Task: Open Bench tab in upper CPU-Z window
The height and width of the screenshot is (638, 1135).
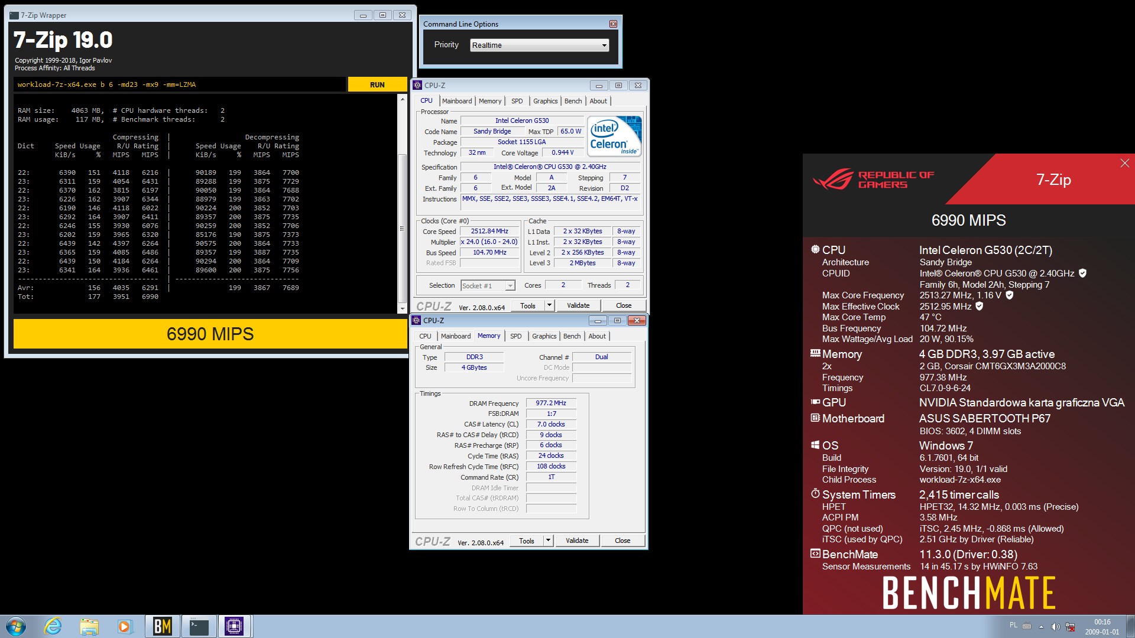Action: [573, 101]
